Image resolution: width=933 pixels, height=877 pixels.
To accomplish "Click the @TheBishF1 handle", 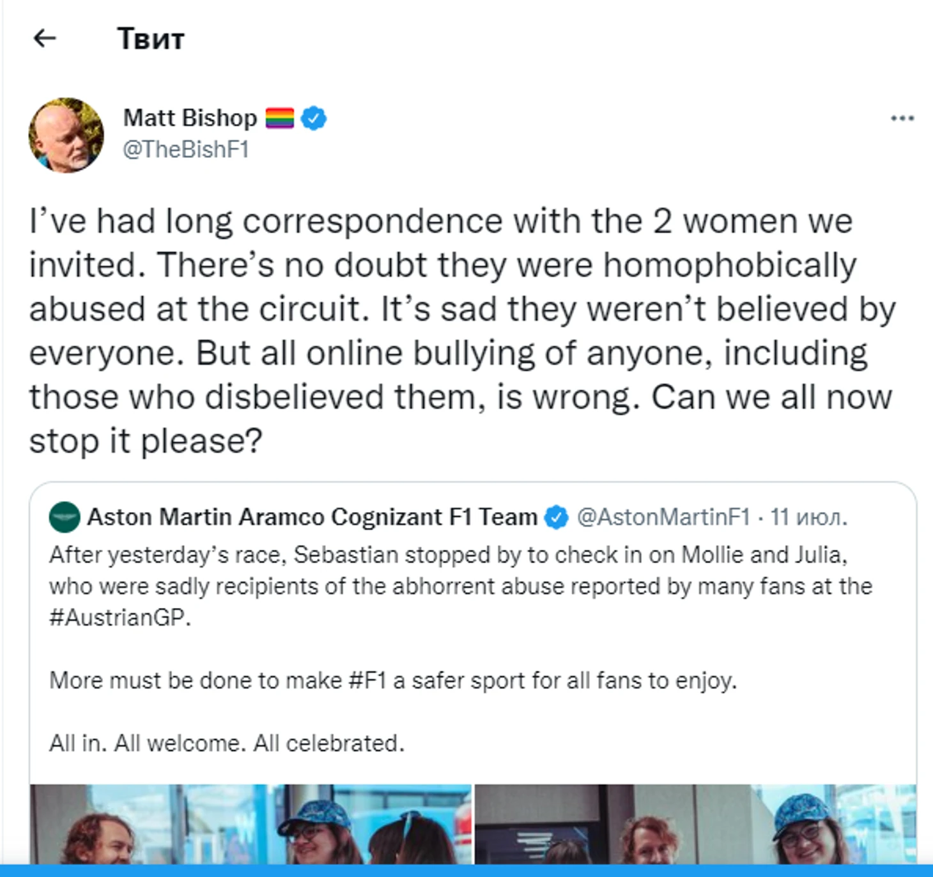I will (x=185, y=150).
